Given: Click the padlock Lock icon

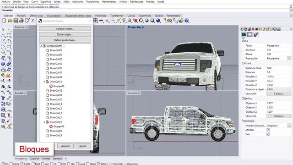Looking at the screenshot, I should (x=130, y=21).
